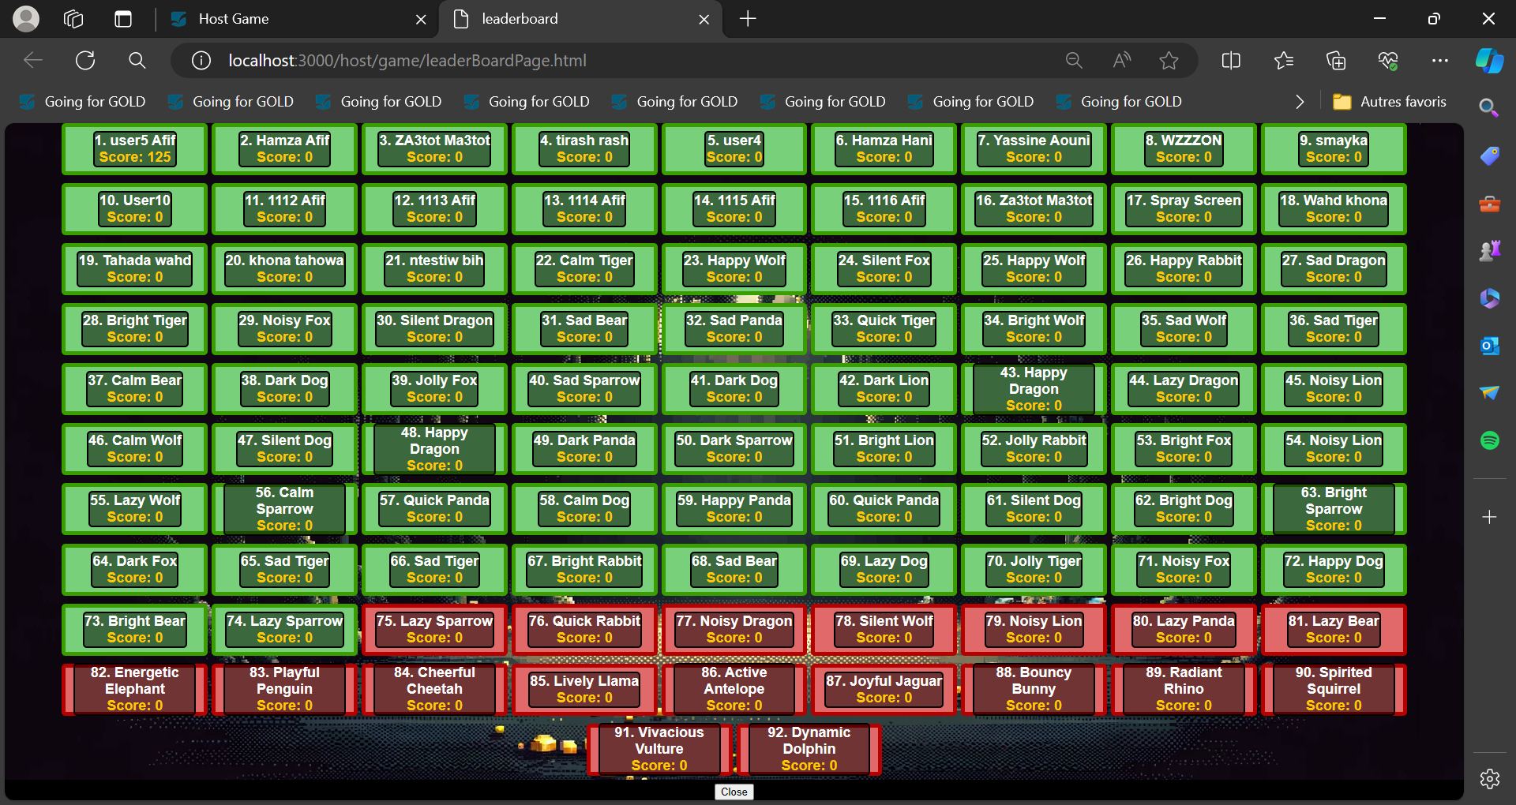
Task: Expand the favorites bar overflow chevron
Action: [1300, 102]
